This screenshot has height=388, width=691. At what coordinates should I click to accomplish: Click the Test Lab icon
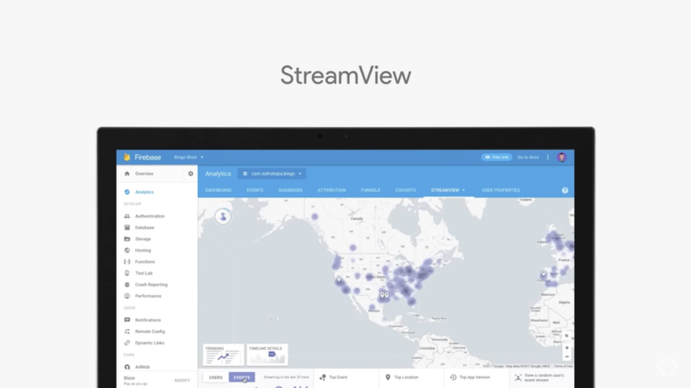tap(127, 273)
